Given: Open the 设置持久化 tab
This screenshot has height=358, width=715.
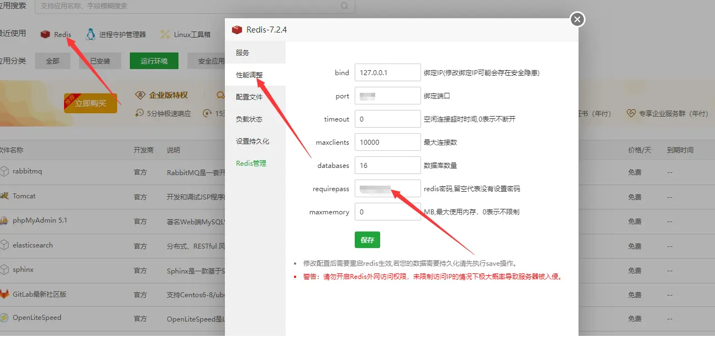Looking at the screenshot, I should coord(253,141).
